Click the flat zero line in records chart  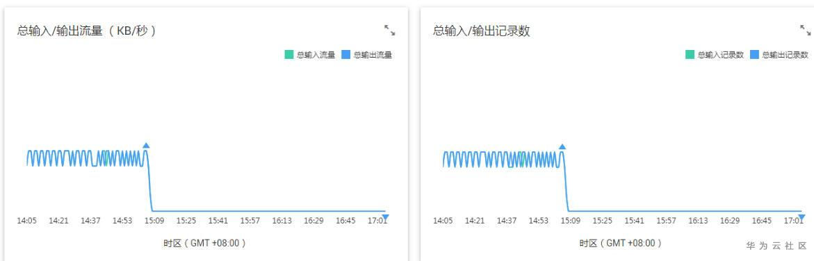point(685,211)
